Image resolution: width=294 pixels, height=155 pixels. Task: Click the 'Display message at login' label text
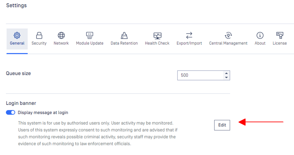(x=43, y=113)
